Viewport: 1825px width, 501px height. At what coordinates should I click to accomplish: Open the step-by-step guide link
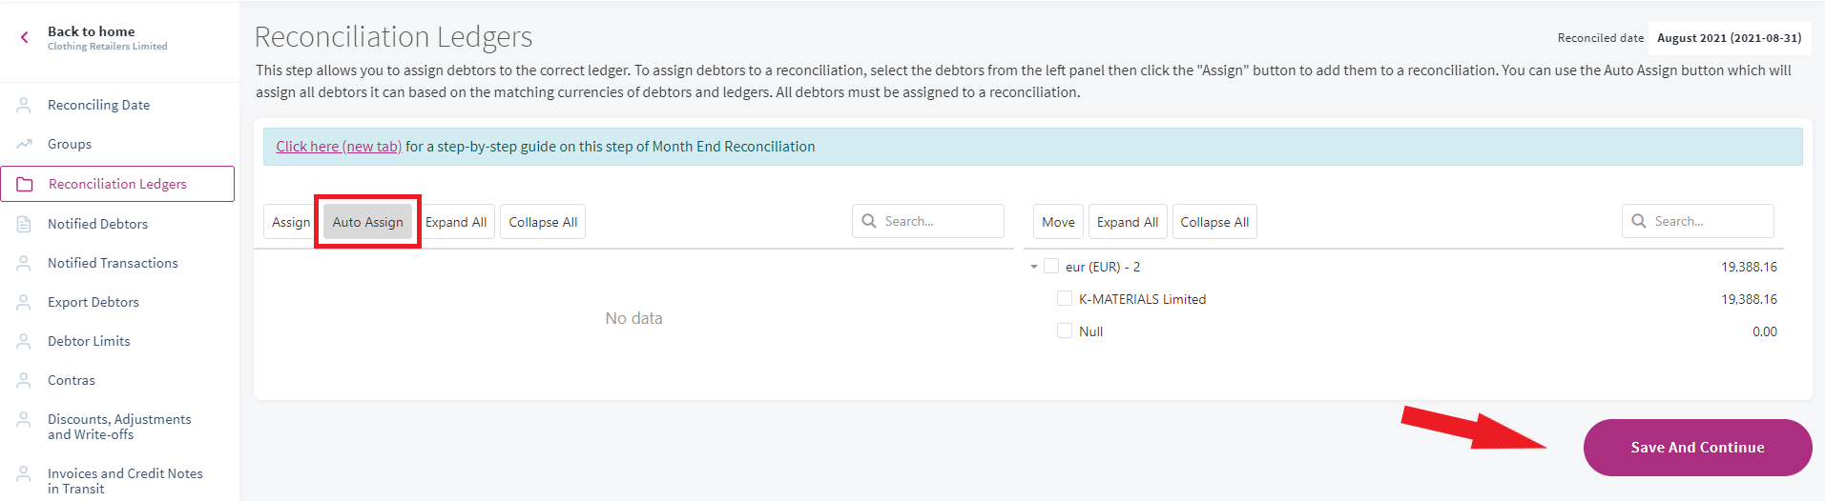pyautogui.click(x=339, y=147)
